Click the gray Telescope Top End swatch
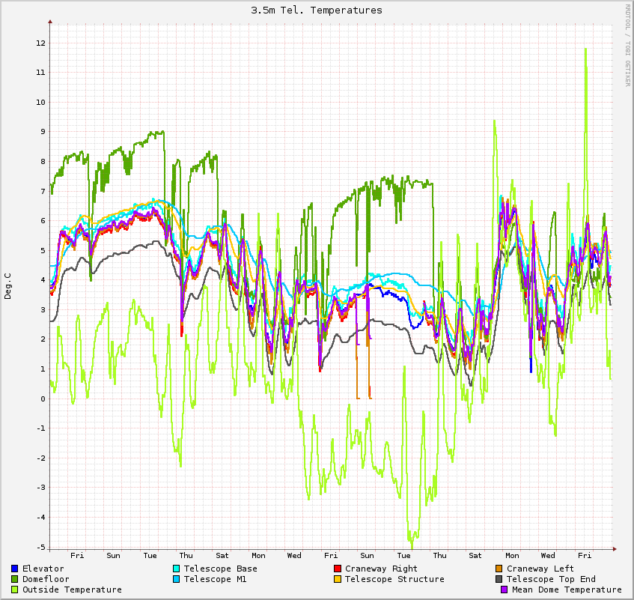Image resolution: width=634 pixels, height=600 pixels. coord(499,579)
